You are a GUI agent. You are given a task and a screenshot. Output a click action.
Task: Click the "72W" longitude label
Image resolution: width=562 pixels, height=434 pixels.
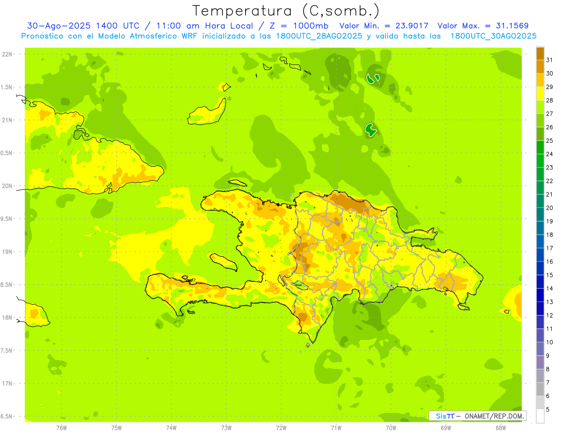281,428
